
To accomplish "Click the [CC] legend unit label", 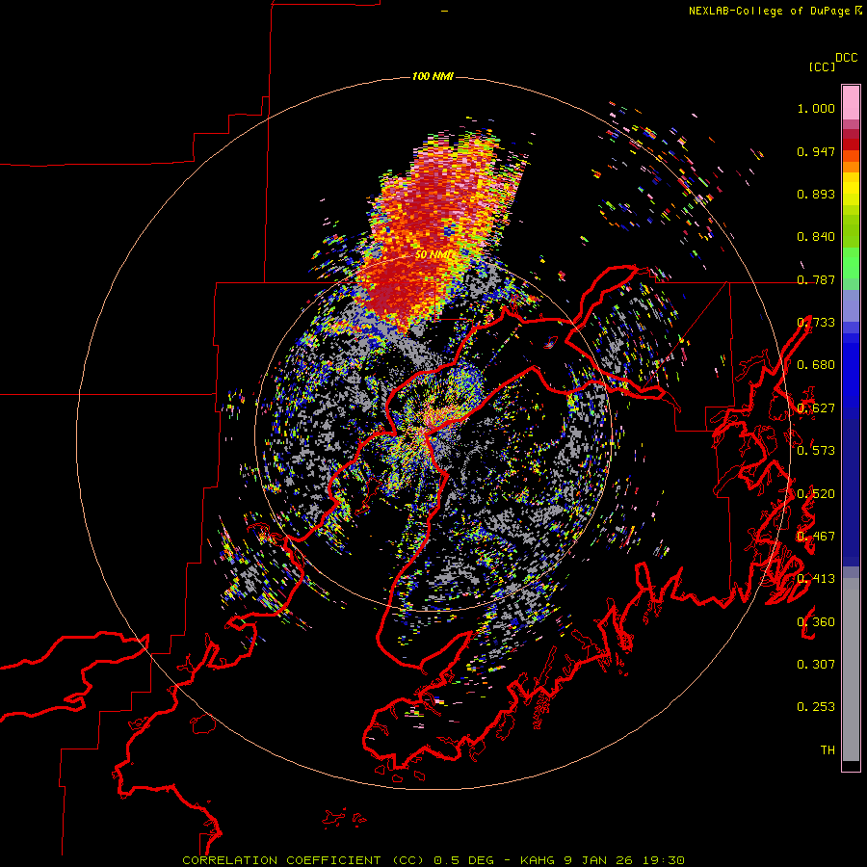I will coord(823,66).
